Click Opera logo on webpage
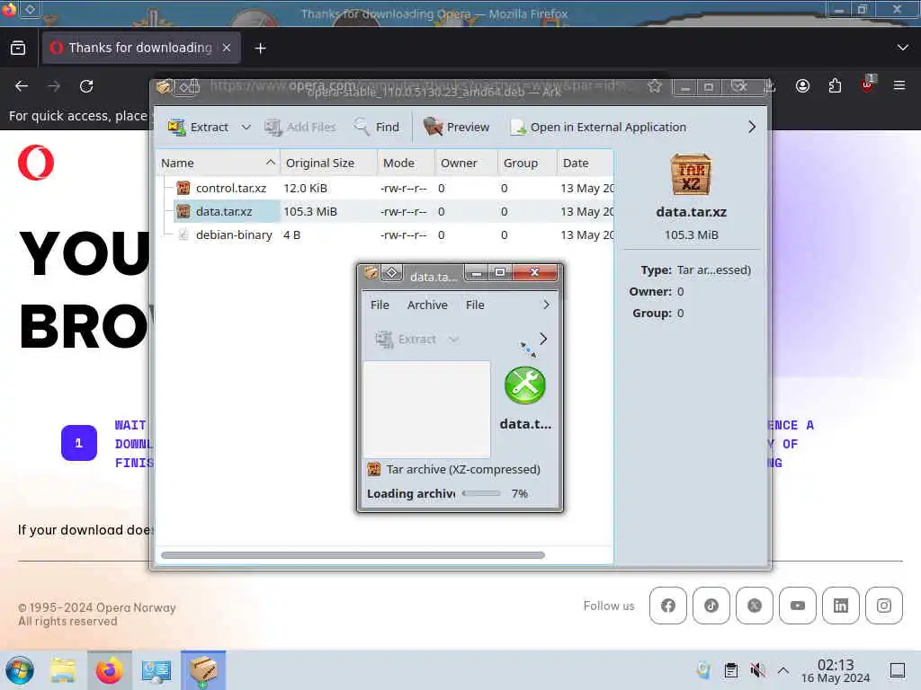This screenshot has height=690, width=921. click(x=36, y=163)
